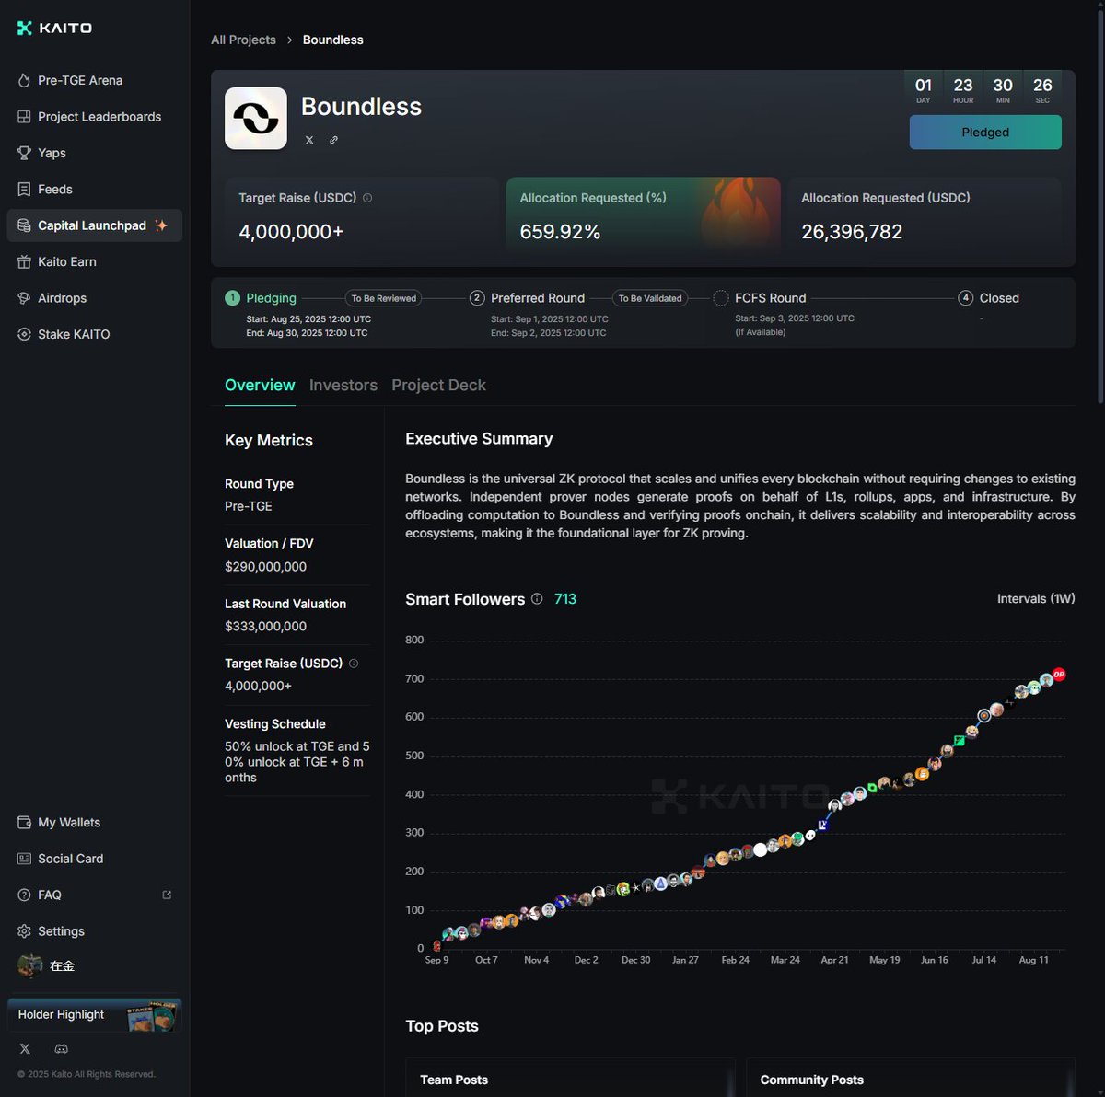Click the Pledged button
1105x1097 pixels.
(985, 133)
